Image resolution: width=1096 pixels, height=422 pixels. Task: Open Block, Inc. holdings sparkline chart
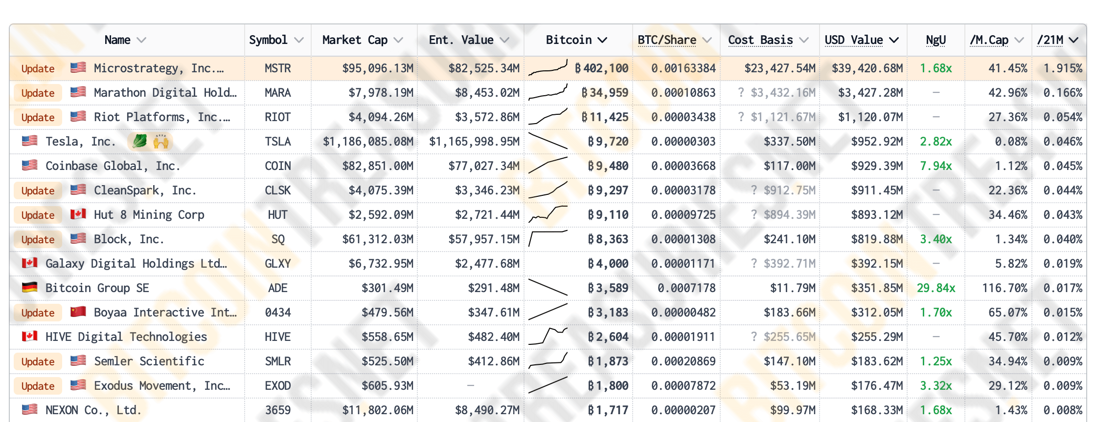548,239
